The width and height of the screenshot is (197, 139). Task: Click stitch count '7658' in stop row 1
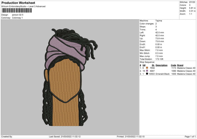(x=152, y=68)
